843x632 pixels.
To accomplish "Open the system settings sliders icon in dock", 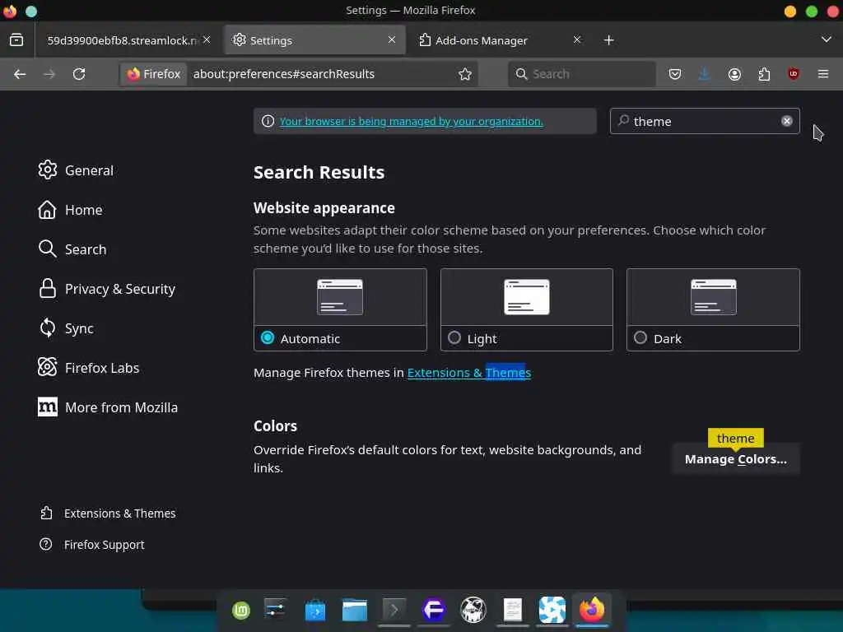I will pyautogui.click(x=275, y=610).
